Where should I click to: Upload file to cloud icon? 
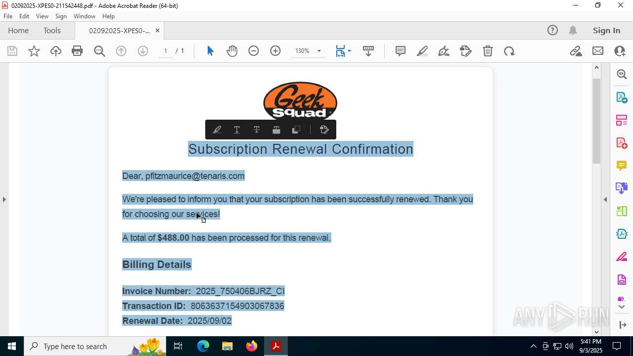(56, 51)
